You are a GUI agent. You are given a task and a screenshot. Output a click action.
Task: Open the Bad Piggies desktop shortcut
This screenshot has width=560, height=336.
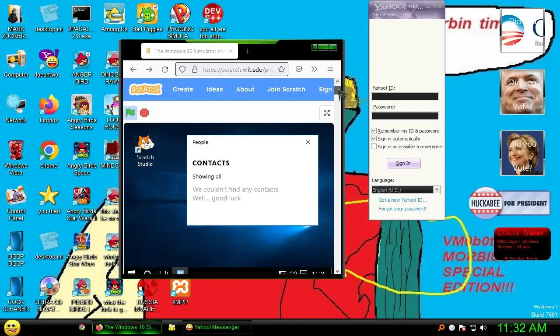click(147, 18)
